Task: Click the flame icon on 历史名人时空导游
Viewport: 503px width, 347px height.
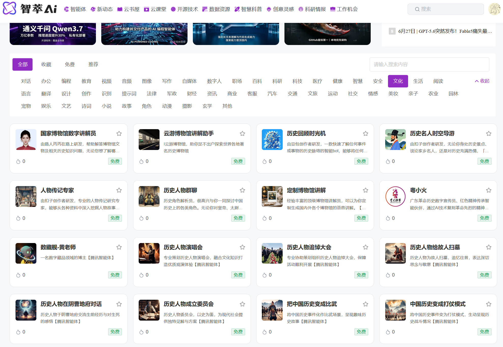Action: 388,161
